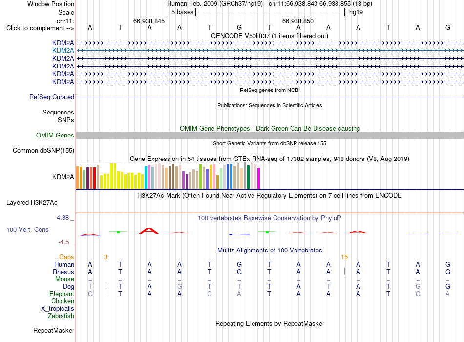The width and height of the screenshot is (464, 342).
Task: Click the Layered H3K27Ac label
Action: point(32,203)
